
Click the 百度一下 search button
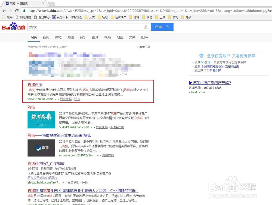(x=162, y=27)
